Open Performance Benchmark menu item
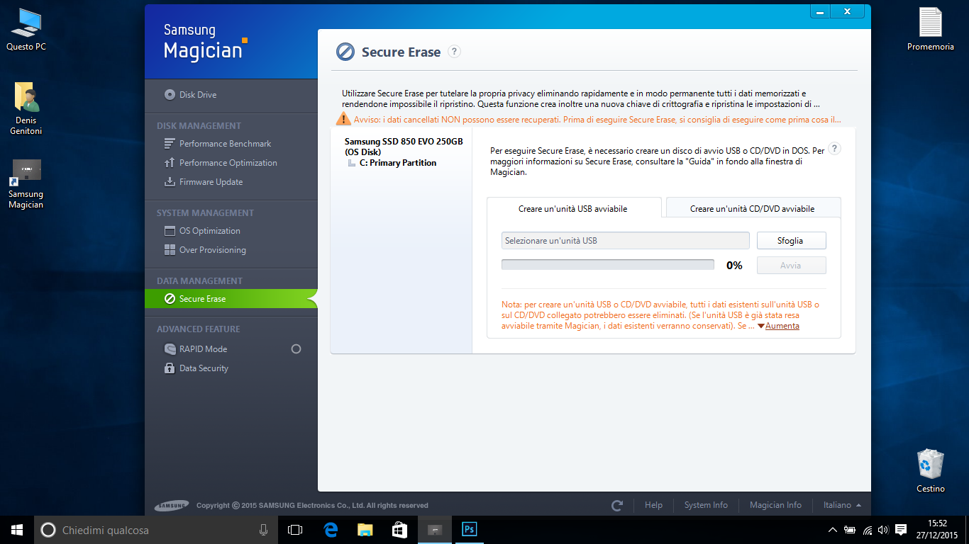 pos(225,144)
